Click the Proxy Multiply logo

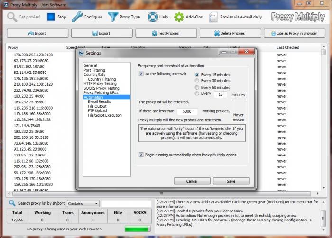[298, 17]
